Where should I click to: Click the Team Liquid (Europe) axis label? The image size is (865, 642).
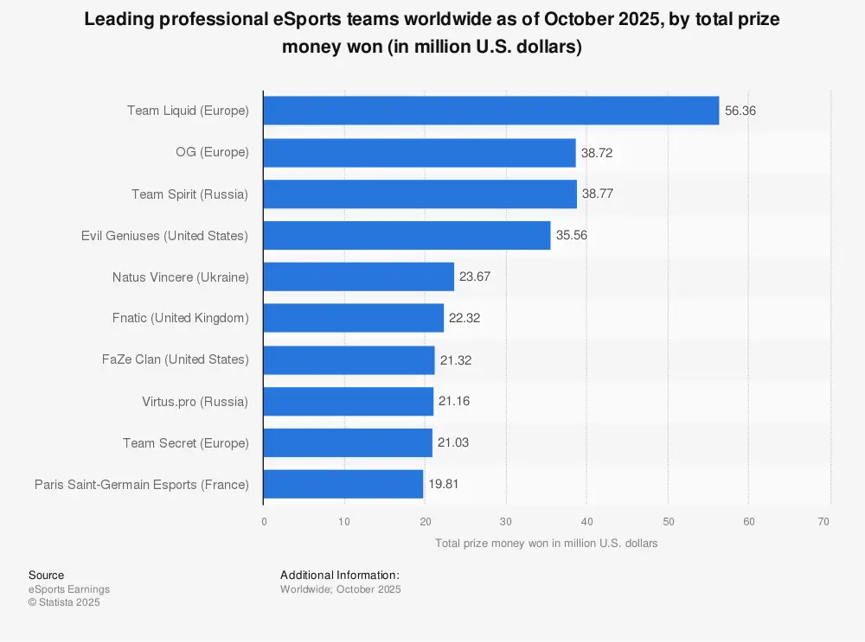[188, 111]
